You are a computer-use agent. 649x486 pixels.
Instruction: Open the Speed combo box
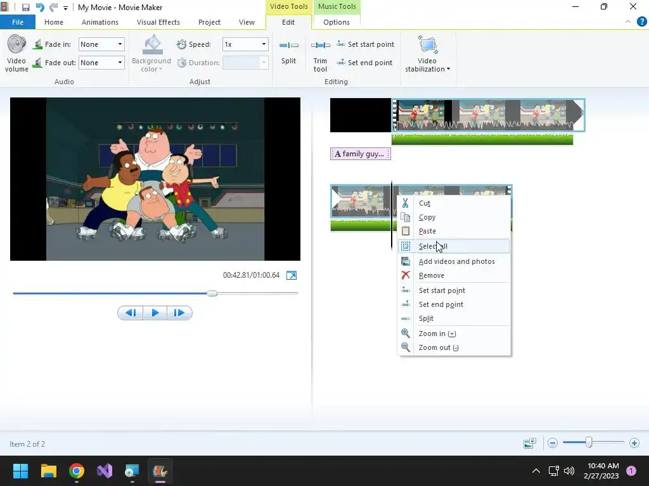coord(245,44)
